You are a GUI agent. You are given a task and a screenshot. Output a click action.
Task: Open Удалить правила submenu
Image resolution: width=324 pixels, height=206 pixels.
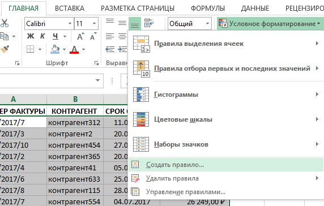226,178
